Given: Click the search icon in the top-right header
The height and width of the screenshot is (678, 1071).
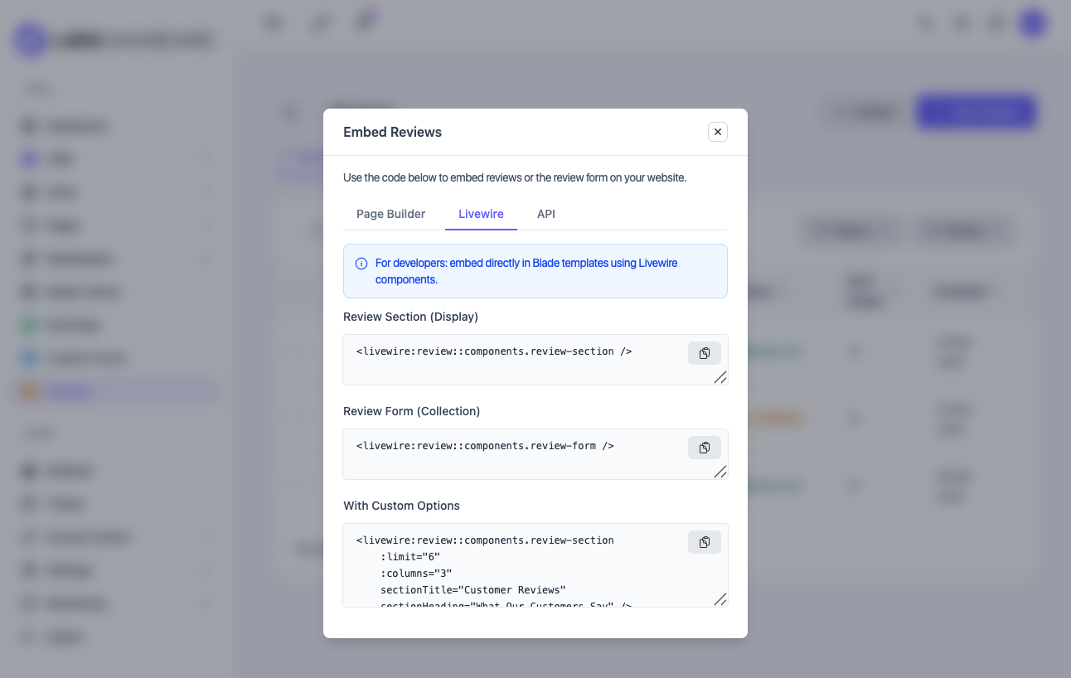Looking at the screenshot, I should (x=924, y=22).
